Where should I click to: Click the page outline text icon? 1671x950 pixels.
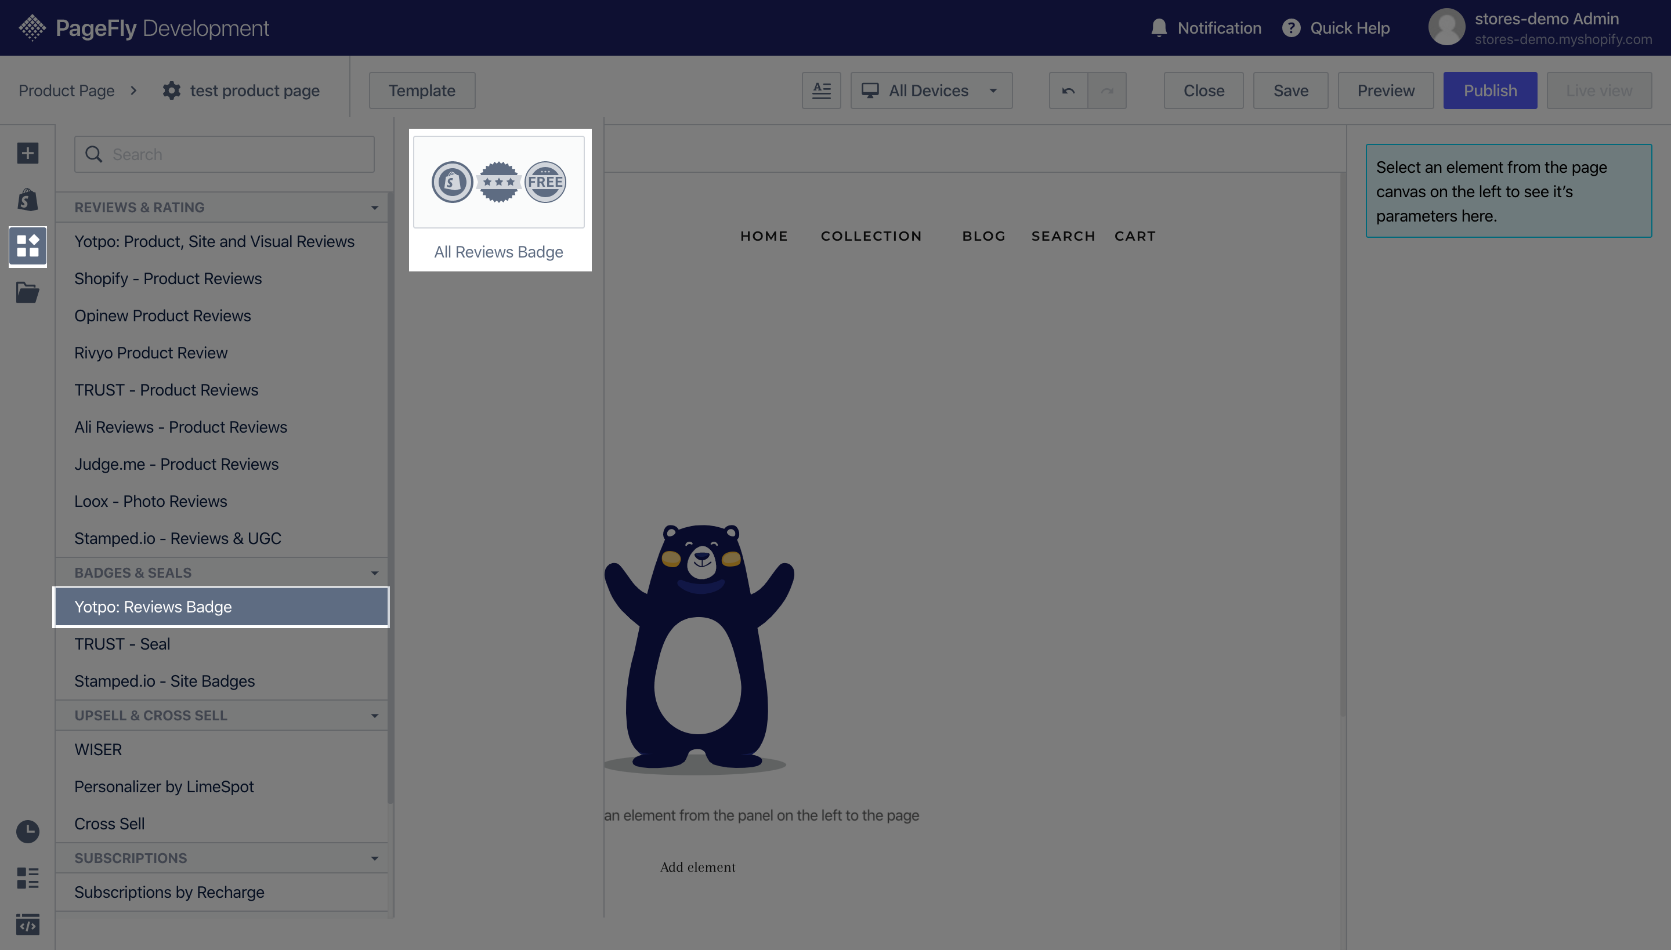coord(821,90)
